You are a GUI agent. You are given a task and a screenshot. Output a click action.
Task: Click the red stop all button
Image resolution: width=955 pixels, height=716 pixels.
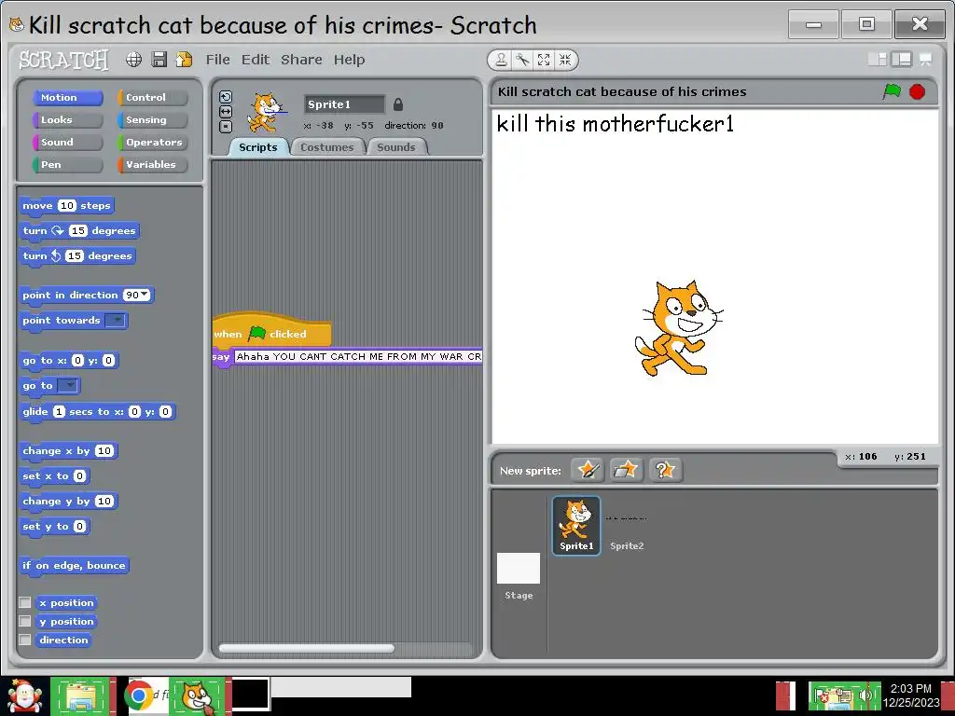[x=918, y=91]
